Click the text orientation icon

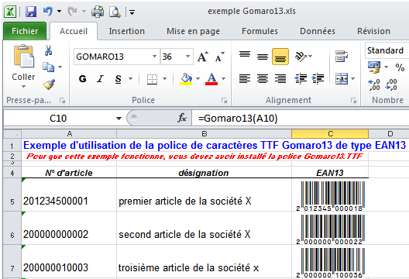301,56
